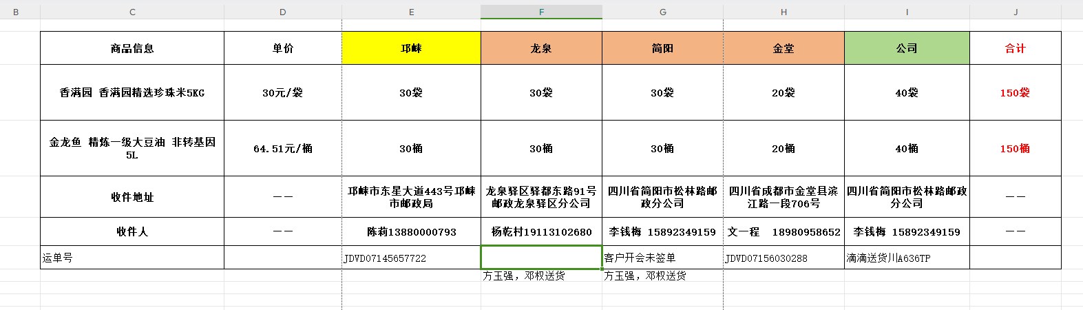Select tracking number JDVD07145657722
This screenshot has width=1083, height=310.
[411, 258]
